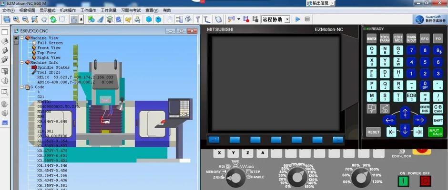Select Right View in machine tree

[49, 57]
